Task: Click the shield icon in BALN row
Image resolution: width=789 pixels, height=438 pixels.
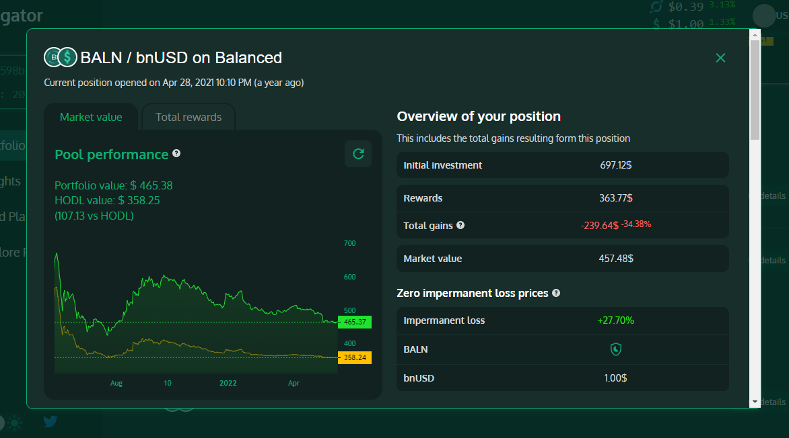Action: pyautogui.click(x=615, y=349)
